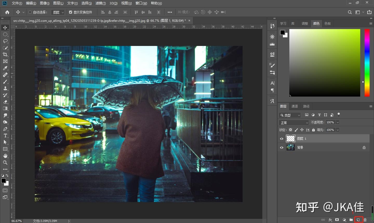Select the Lasso tool
This screenshot has width=374, height=223.
pyautogui.click(x=5, y=41)
